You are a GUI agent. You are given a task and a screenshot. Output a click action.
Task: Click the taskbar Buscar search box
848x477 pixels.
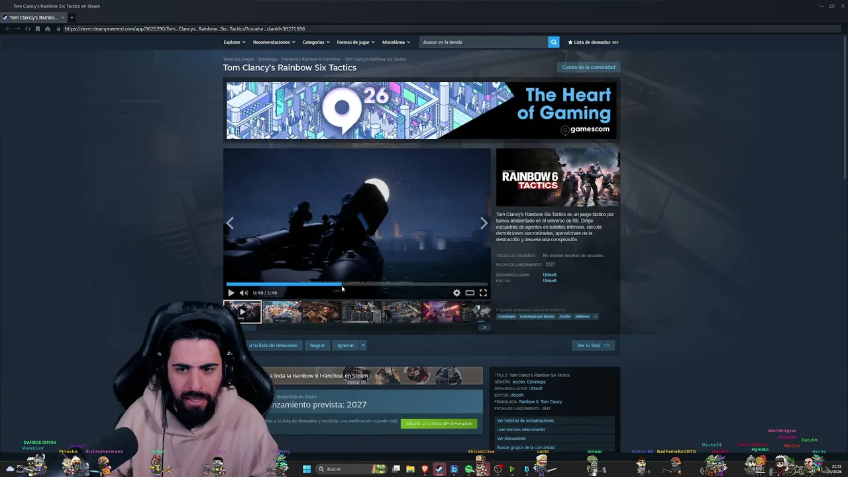tap(352, 469)
